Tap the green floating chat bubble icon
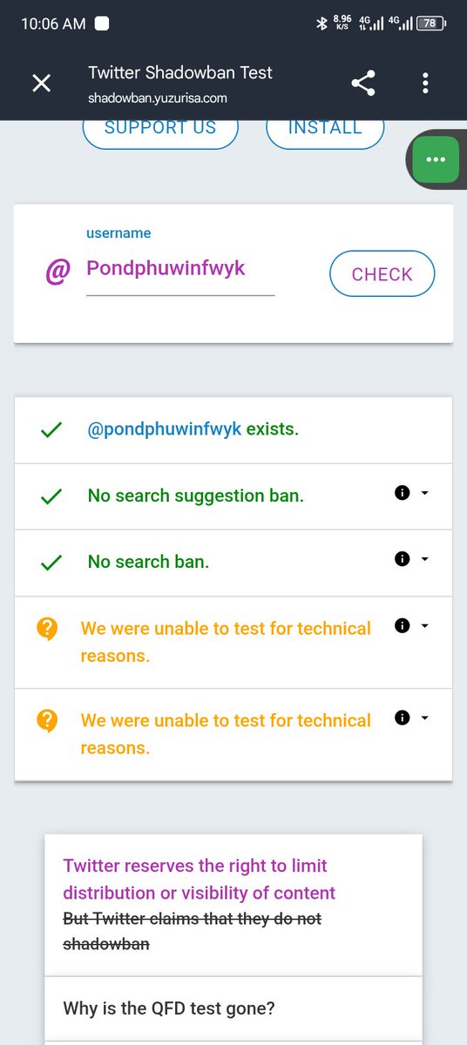This screenshot has width=467, height=1045. (x=436, y=160)
